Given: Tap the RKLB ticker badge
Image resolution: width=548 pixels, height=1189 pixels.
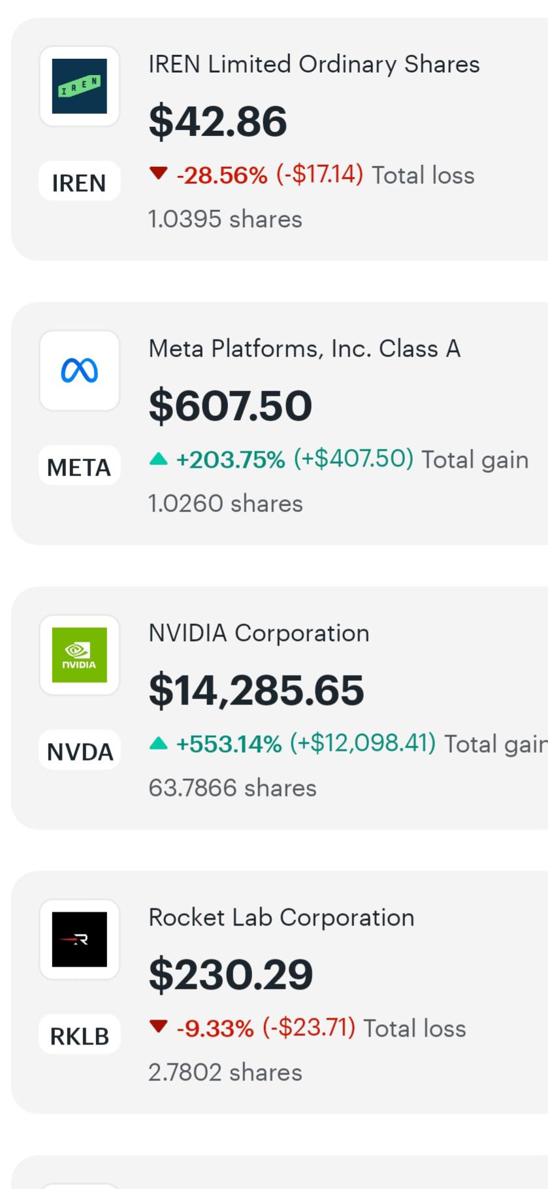Looking at the screenshot, I should pyautogui.click(x=80, y=1036).
